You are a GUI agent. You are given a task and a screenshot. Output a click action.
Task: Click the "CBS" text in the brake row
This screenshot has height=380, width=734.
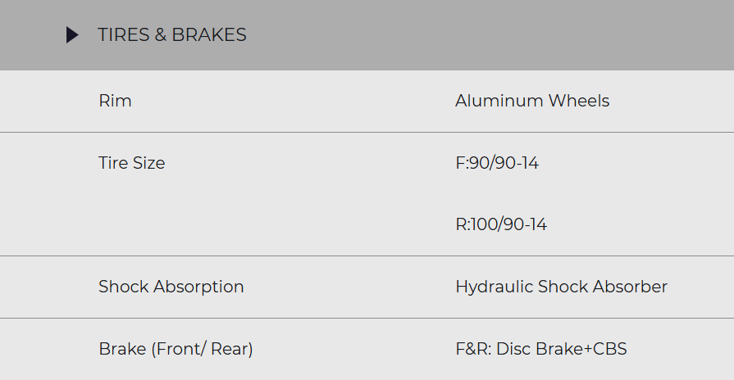610,349
